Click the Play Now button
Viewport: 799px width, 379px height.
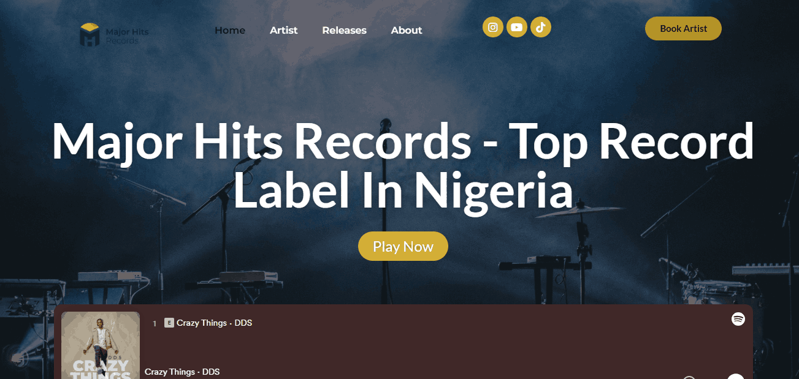(403, 246)
